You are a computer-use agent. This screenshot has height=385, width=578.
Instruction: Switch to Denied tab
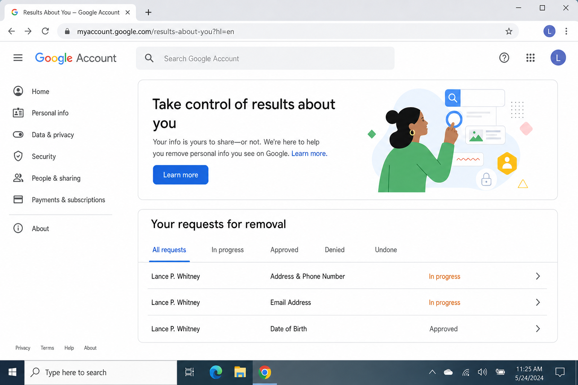click(x=335, y=250)
